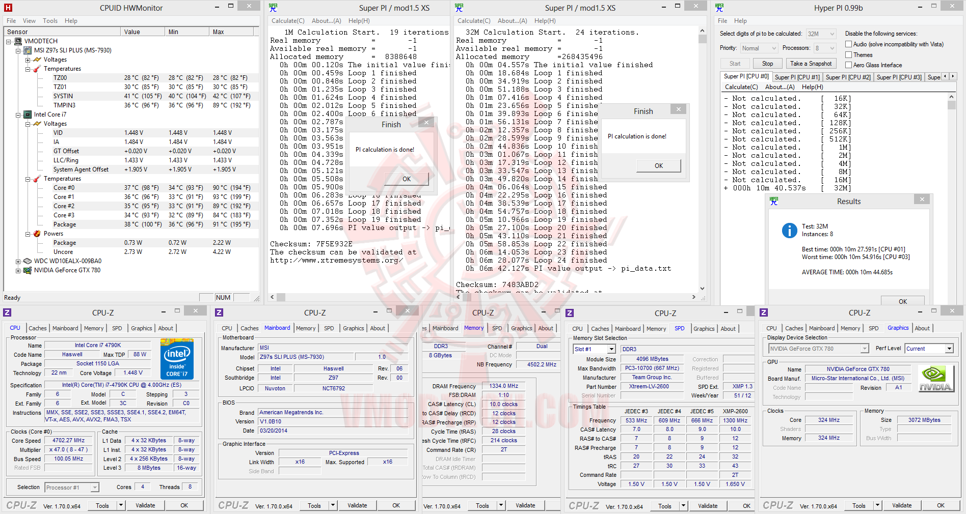Open About tab in CPU-Z Display Device window
This screenshot has width=966, height=514.
[x=922, y=328]
